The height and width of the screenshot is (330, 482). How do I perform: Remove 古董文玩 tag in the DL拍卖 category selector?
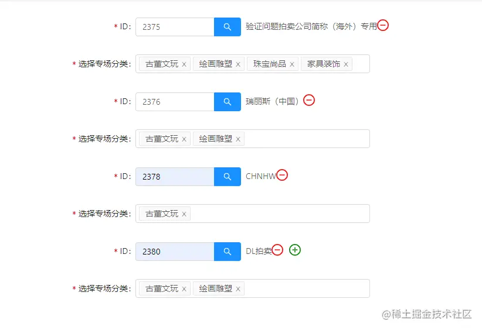pyautogui.click(x=184, y=289)
